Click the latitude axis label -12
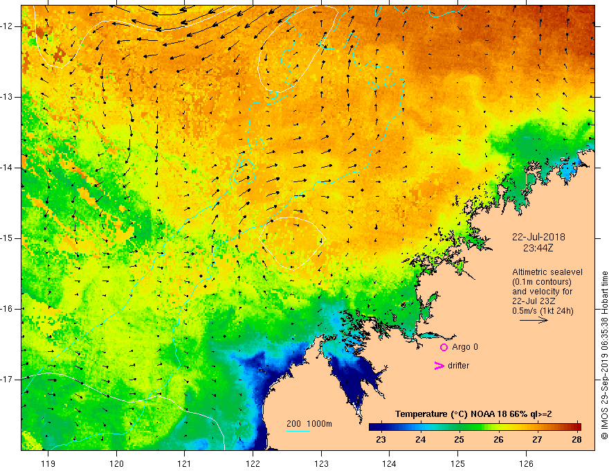The width and height of the screenshot is (609, 471). pyautogui.click(x=7, y=26)
